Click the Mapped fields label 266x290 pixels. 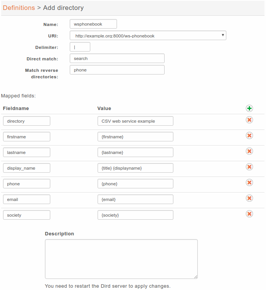click(18, 96)
